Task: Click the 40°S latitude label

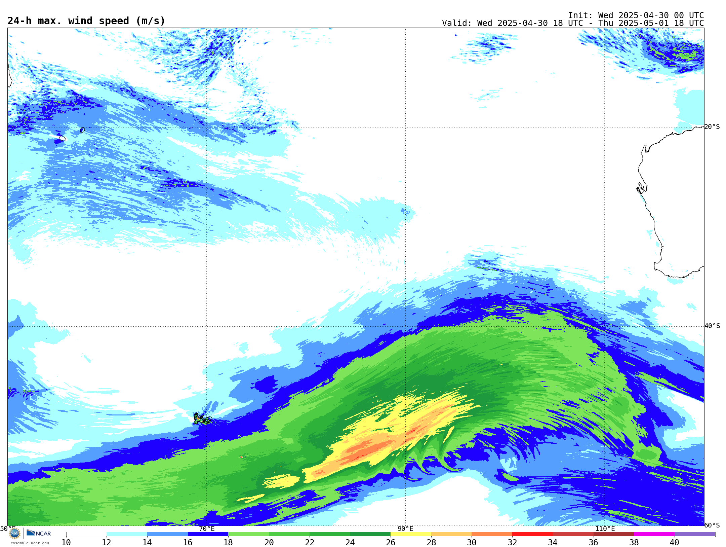Action: [x=712, y=326]
